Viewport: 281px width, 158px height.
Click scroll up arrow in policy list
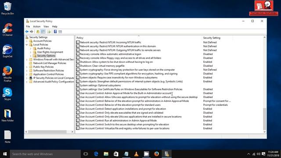[264, 37]
